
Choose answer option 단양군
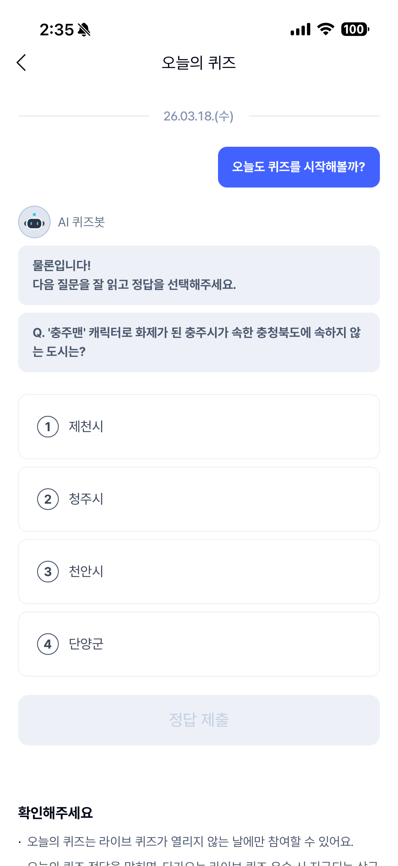[199, 644]
